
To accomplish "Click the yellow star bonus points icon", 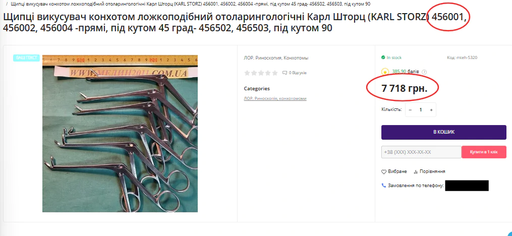I will [385, 72].
